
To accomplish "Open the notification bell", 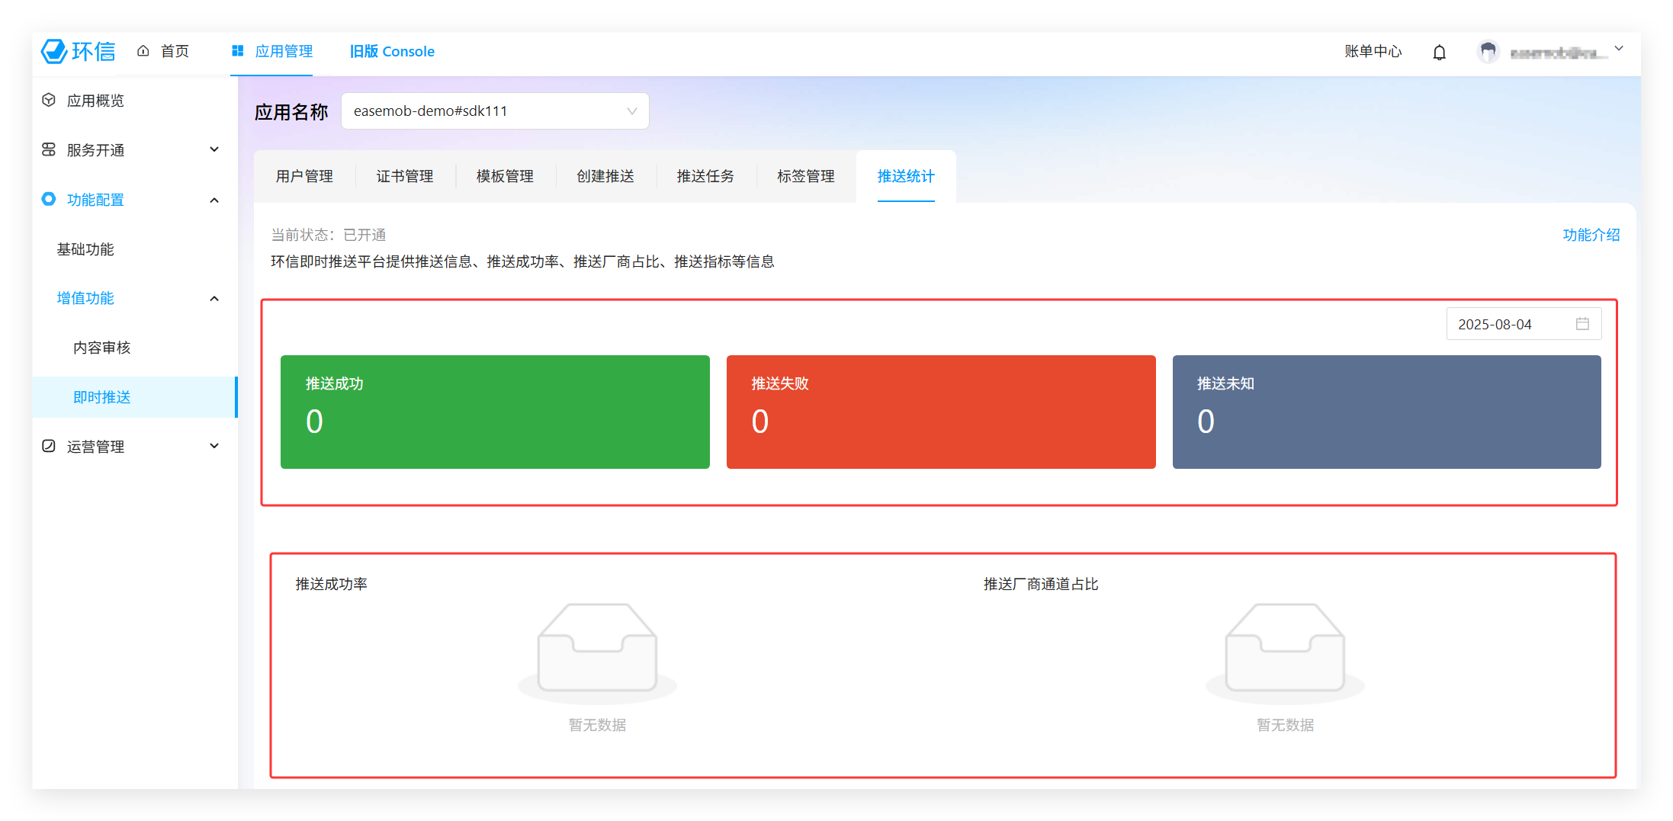I will coord(1439,52).
